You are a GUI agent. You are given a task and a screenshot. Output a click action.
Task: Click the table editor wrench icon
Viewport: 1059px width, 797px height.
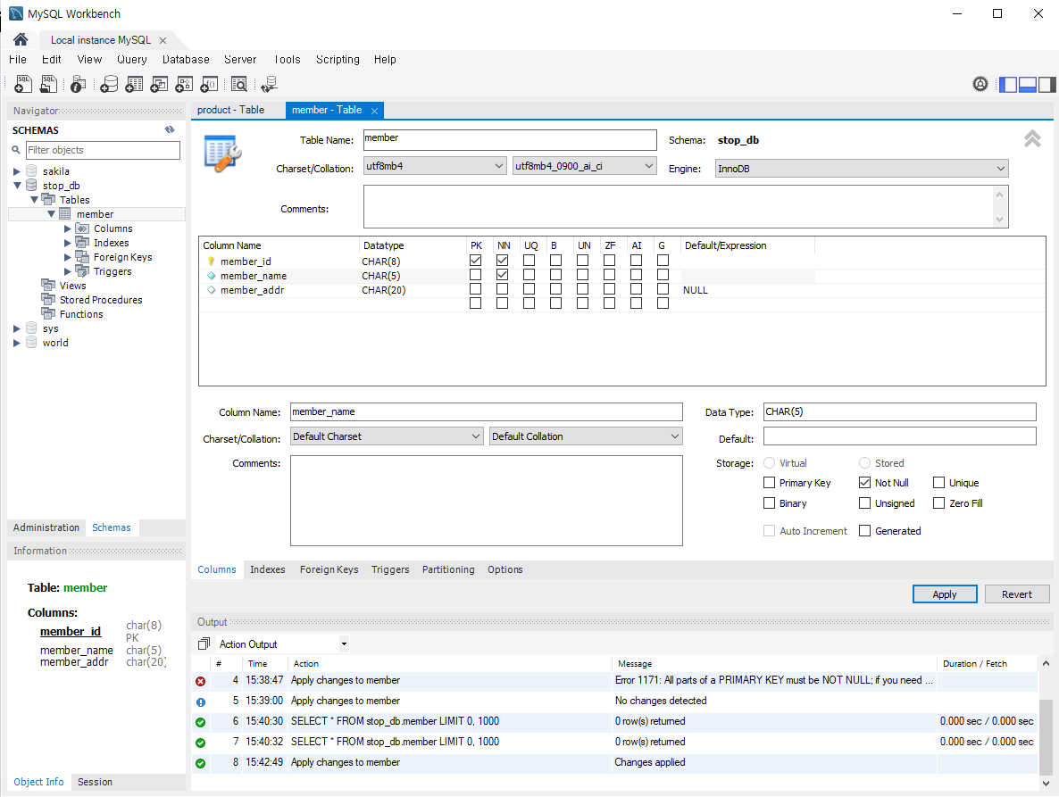(223, 154)
